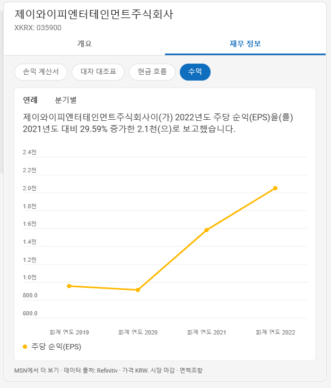Click the 가격 KRW. 시장 마감 text

tap(149, 371)
